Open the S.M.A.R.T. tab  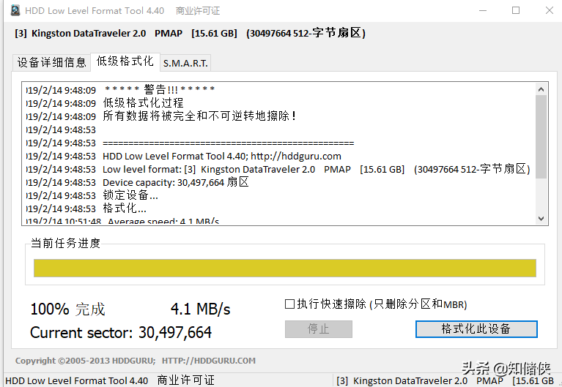point(185,63)
